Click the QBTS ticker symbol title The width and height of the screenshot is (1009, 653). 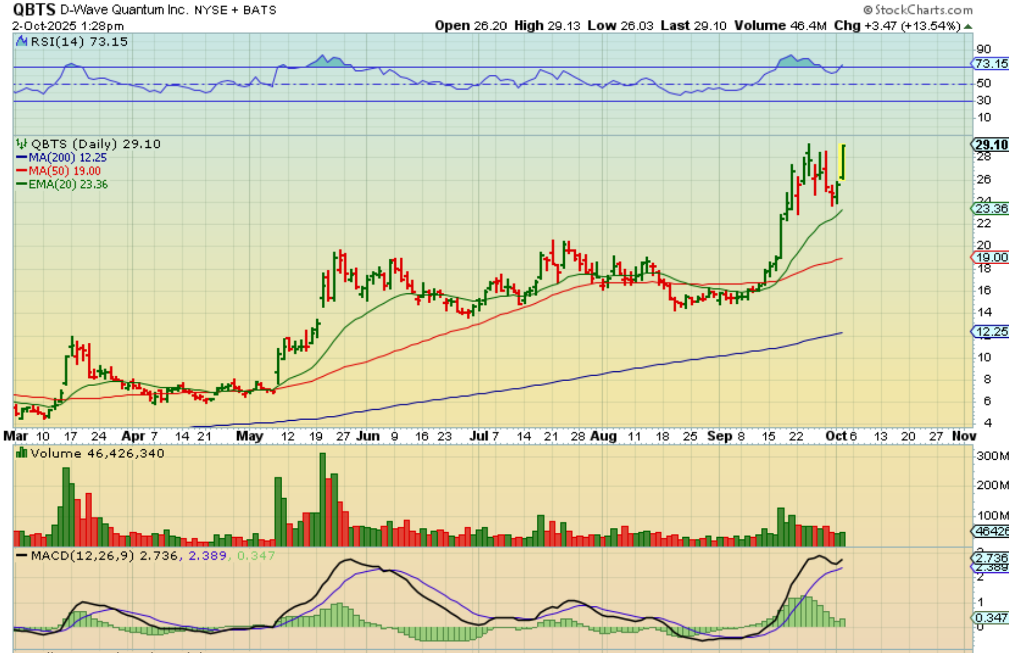tap(34, 10)
